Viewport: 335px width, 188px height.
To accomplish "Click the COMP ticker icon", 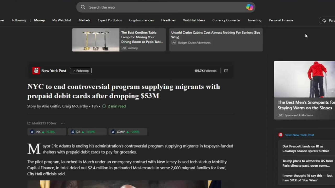I will [x=113, y=132].
